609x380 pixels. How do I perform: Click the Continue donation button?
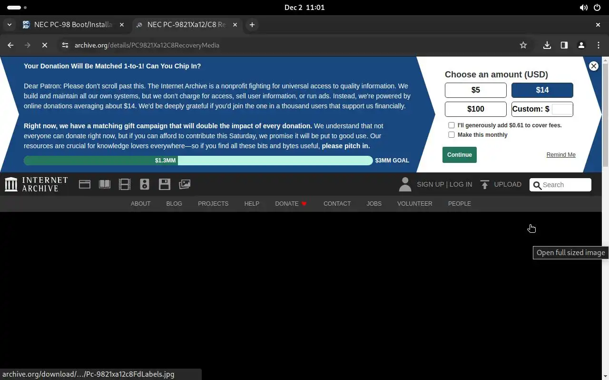click(x=460, y=155)
